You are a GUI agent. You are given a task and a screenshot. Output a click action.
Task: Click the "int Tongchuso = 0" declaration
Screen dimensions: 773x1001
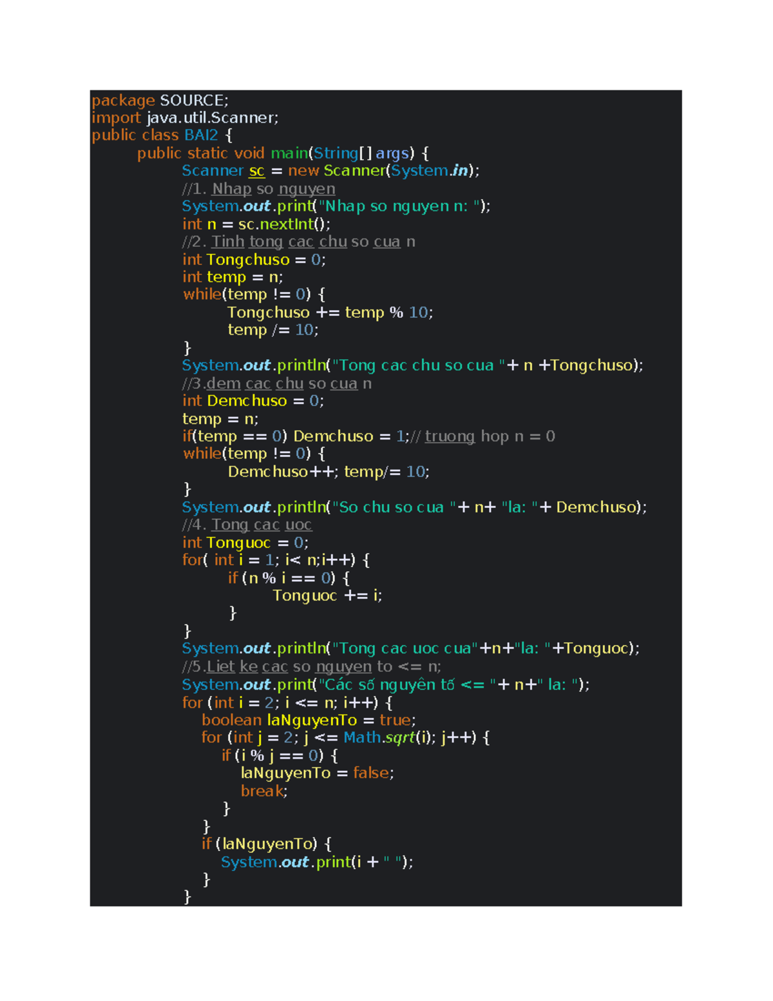click(x=254, y=259)
